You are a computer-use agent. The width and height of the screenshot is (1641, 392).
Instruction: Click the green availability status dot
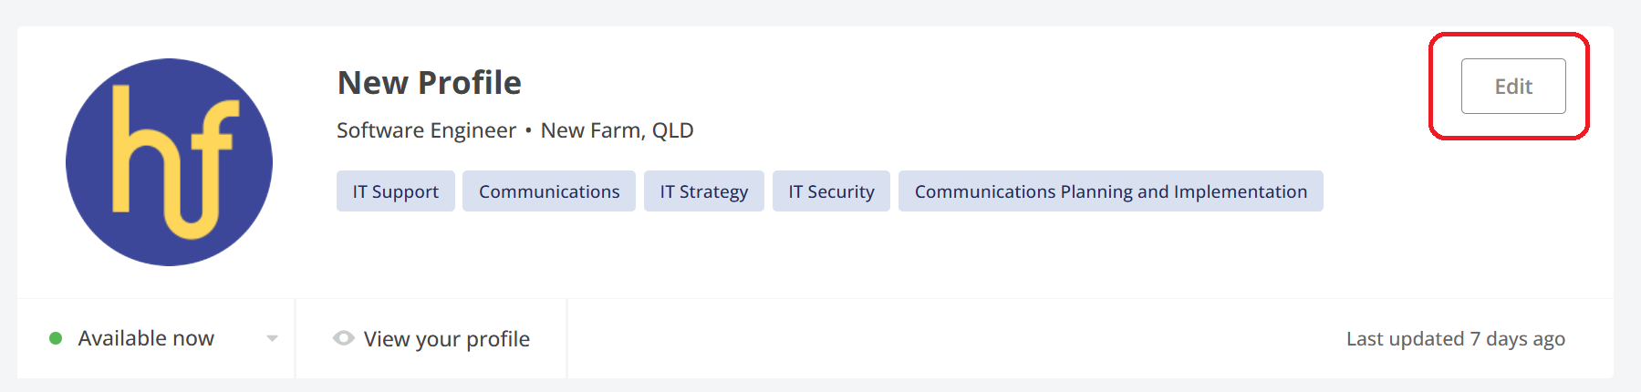(x=56, y=338)
